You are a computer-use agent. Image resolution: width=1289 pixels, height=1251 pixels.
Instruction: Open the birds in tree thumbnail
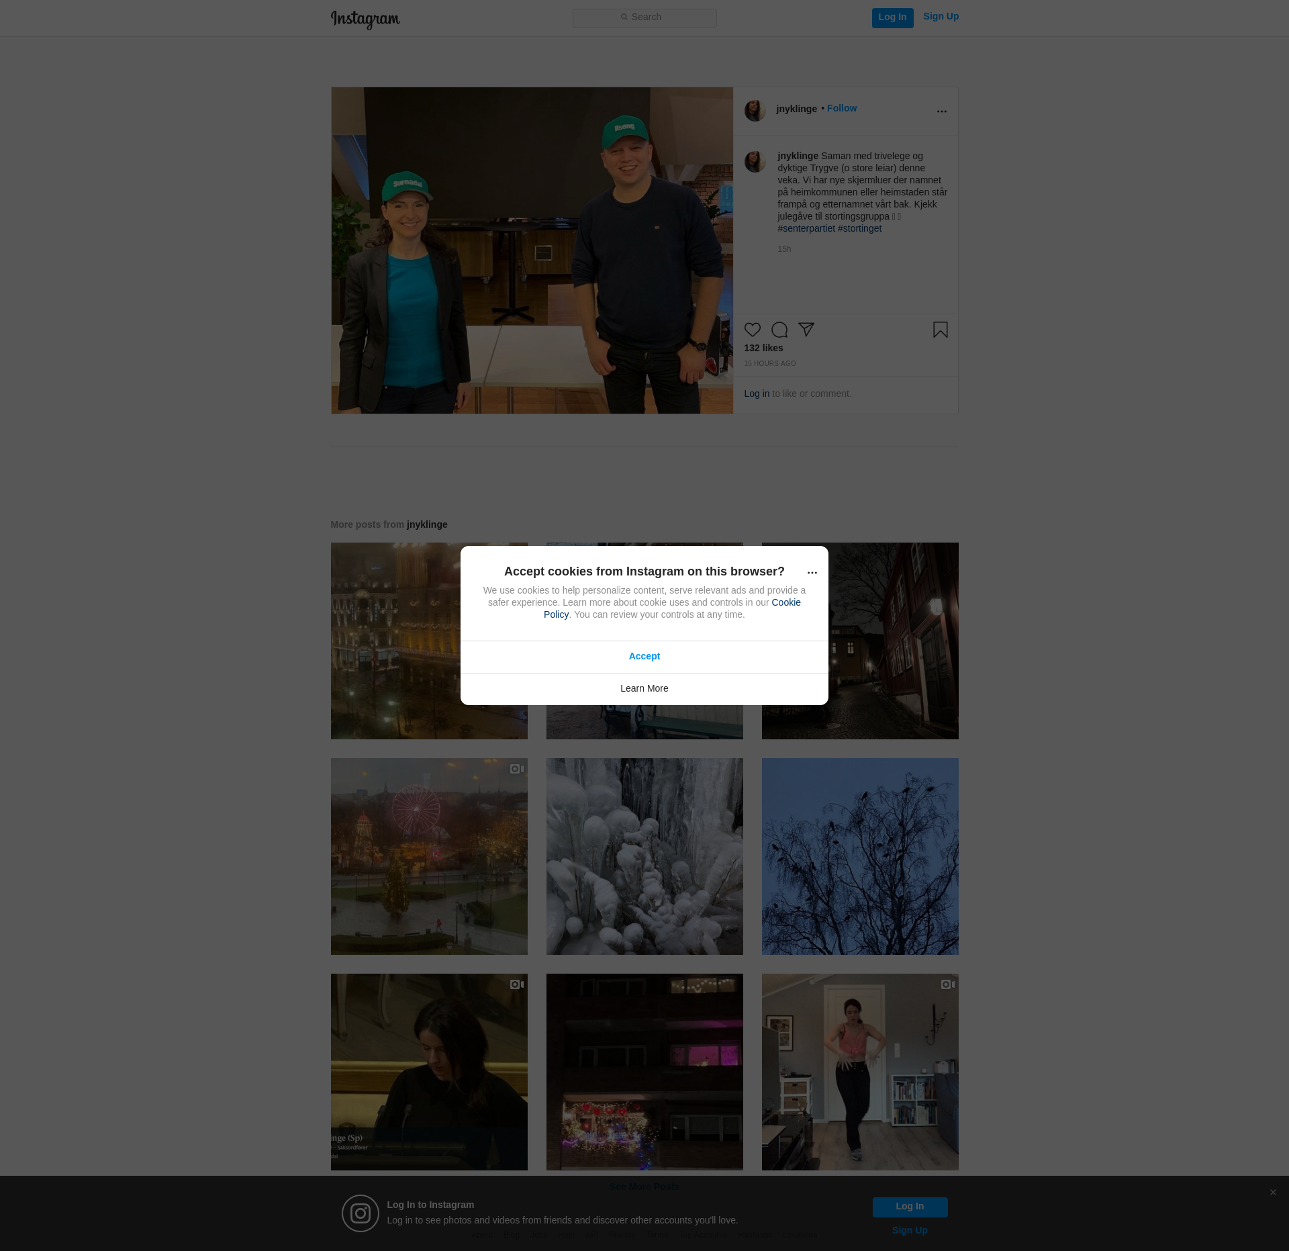[x=860, y=856]
